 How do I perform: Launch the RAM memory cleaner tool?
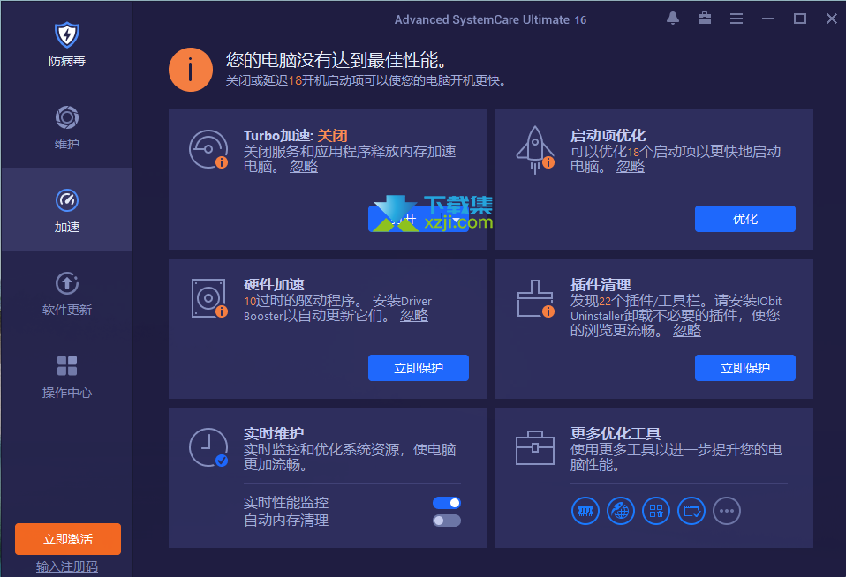pyautogui.click(x=585, y=511)
